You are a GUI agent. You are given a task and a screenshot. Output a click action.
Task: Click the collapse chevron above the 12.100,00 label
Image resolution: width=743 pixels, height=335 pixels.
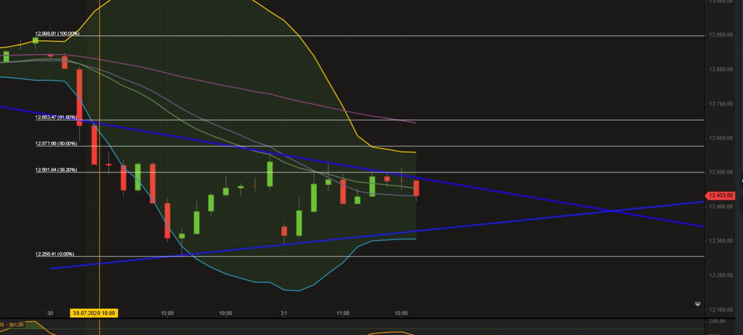(698, 304)
